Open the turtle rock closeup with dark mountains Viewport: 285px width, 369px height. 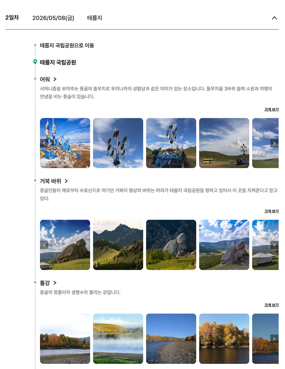171,245
